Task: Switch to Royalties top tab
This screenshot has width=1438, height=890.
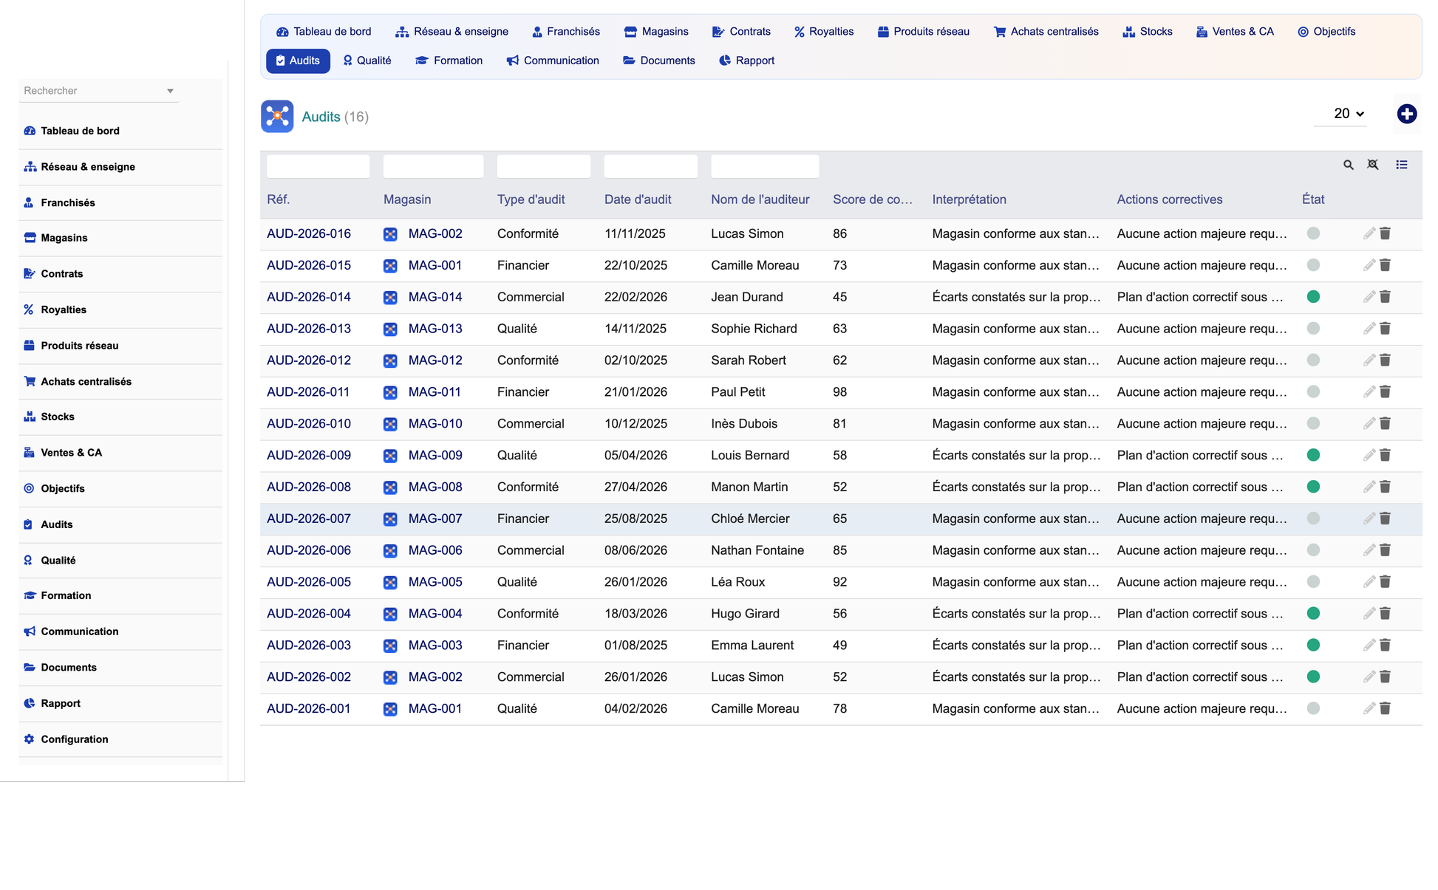Action: pyautogui.click(x=824, y=32)
